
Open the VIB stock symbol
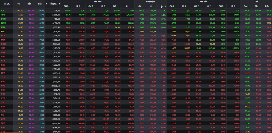coord(3,31)
